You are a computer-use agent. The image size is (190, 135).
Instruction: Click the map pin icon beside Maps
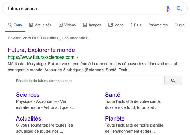click(x=111, y=25)
